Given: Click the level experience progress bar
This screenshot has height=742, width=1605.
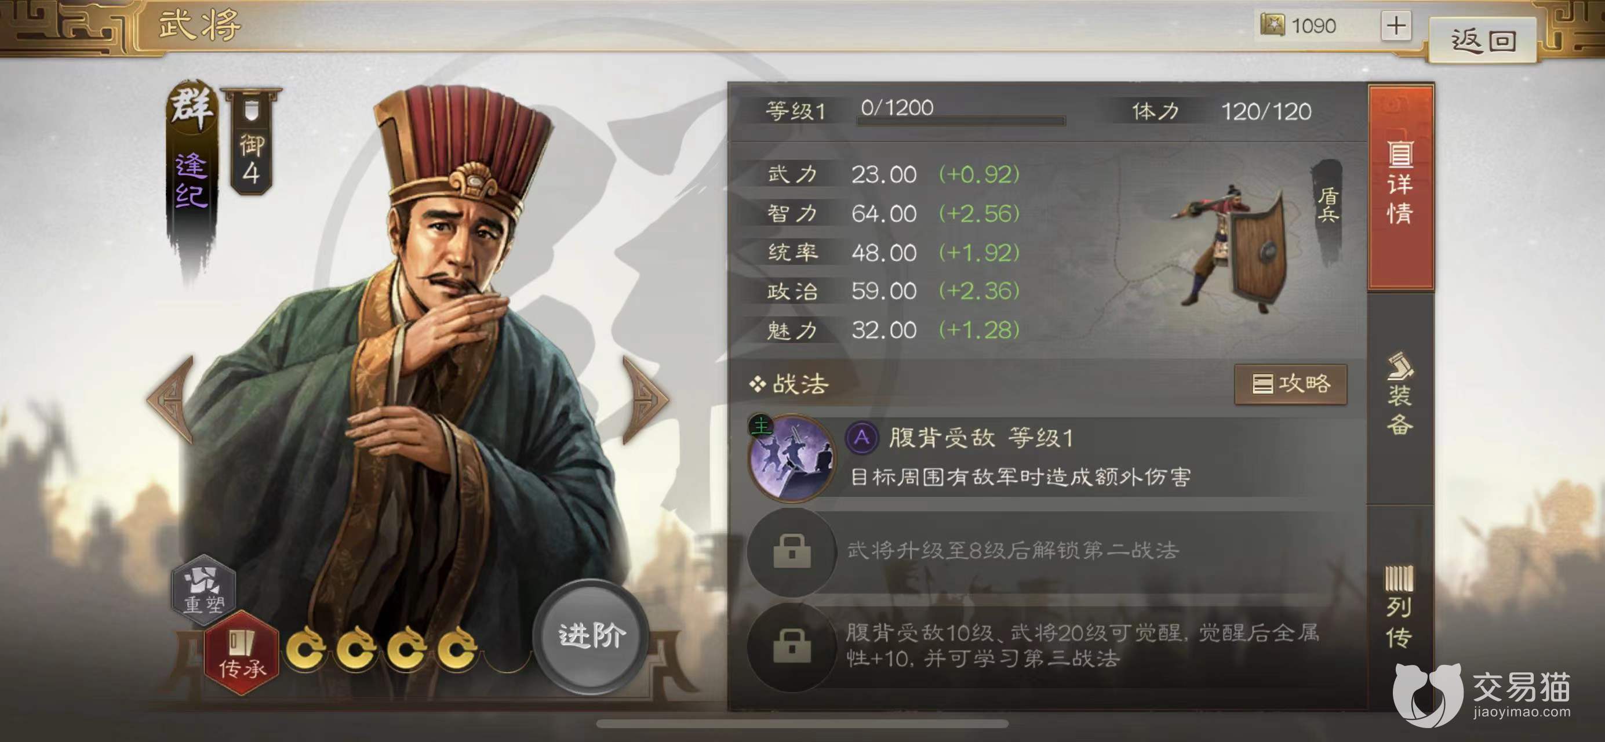Looking at the screenshot, I should 961,121.
